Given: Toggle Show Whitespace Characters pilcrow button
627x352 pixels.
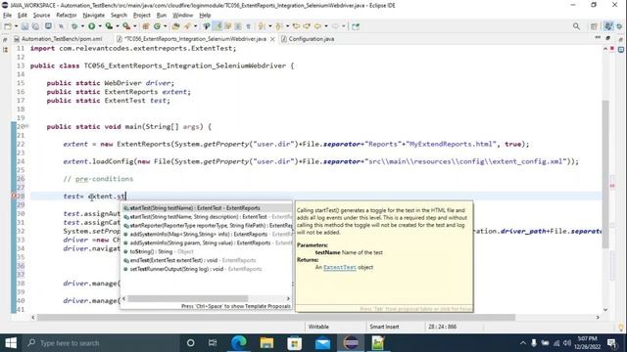Looking at the screenshot, I should click(248, 26).
